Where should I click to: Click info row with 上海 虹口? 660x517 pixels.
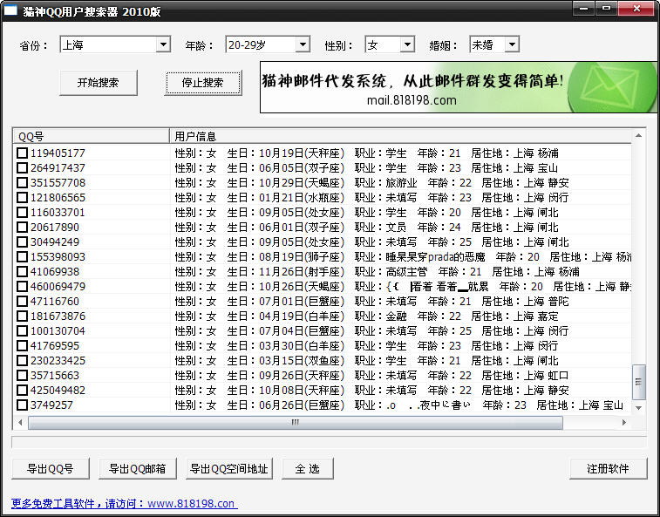tap(371, 376)
